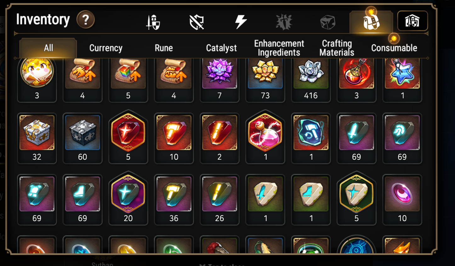Select the silver metal box with 60
This screenshot has width=455, height=266.
82,138
